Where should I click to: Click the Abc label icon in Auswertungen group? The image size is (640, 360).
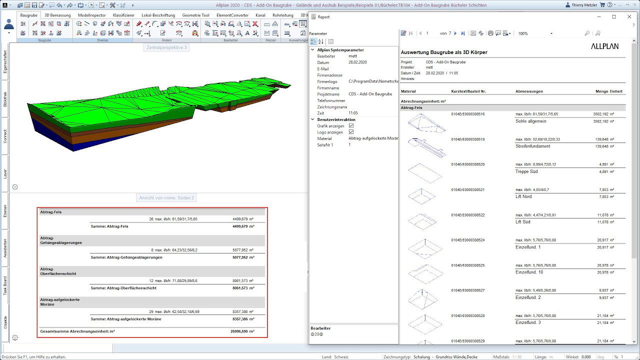point(287,24)
